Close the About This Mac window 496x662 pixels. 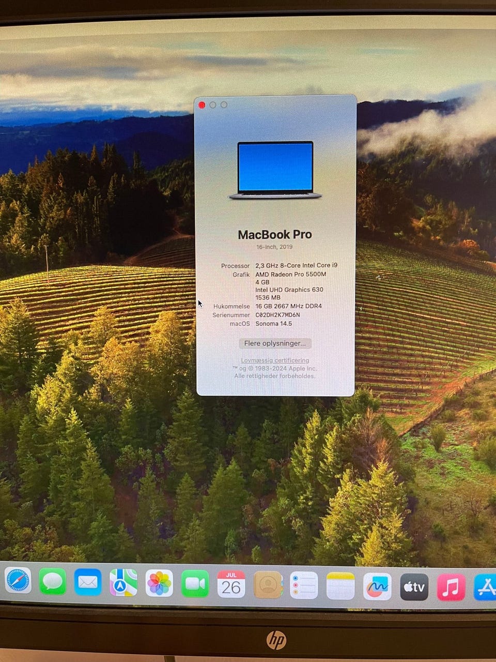pos(202,105)
